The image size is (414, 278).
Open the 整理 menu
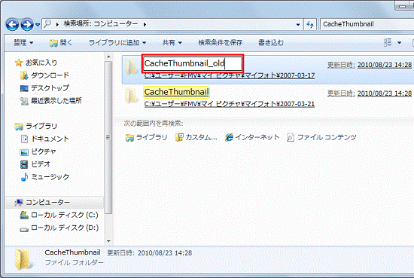pyautogui.click(x=23, y=42)
